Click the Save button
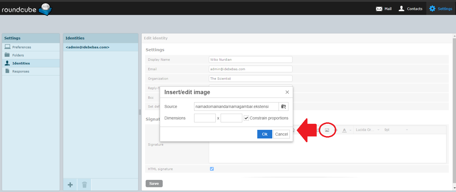Image resolution: width=456 pixels, height=192 pixels. click(x=154, y=184)
